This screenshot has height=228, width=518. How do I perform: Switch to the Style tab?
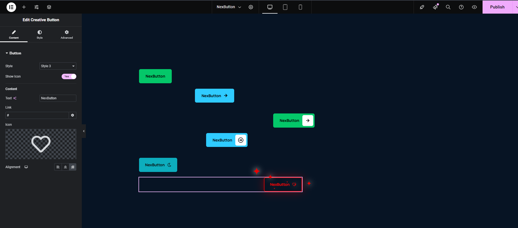pos(40,35)
